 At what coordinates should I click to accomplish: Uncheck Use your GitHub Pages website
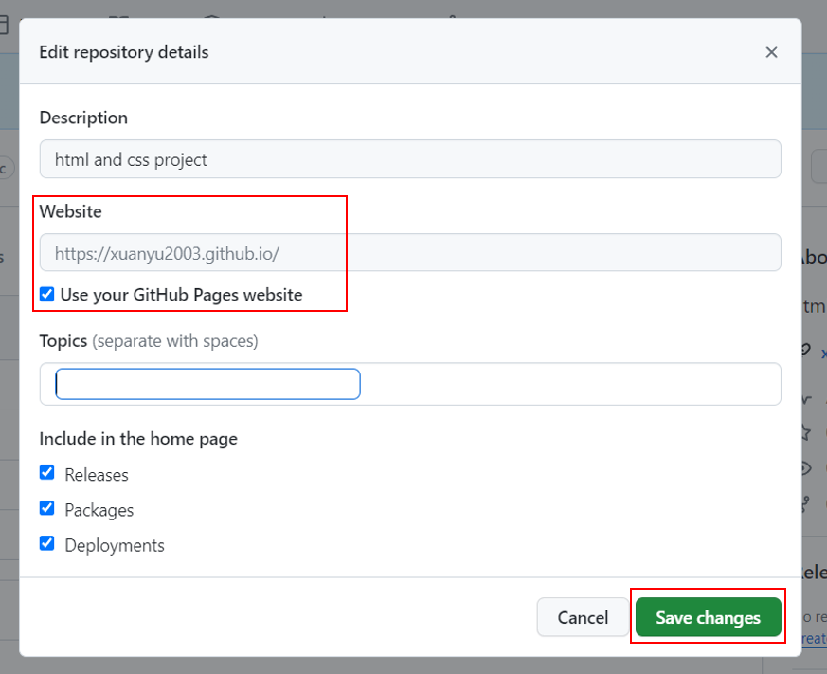pyautogui.click(x=47, y=295)
